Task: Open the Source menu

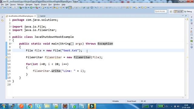Action: pyautogui.click(x=13, y=5)
